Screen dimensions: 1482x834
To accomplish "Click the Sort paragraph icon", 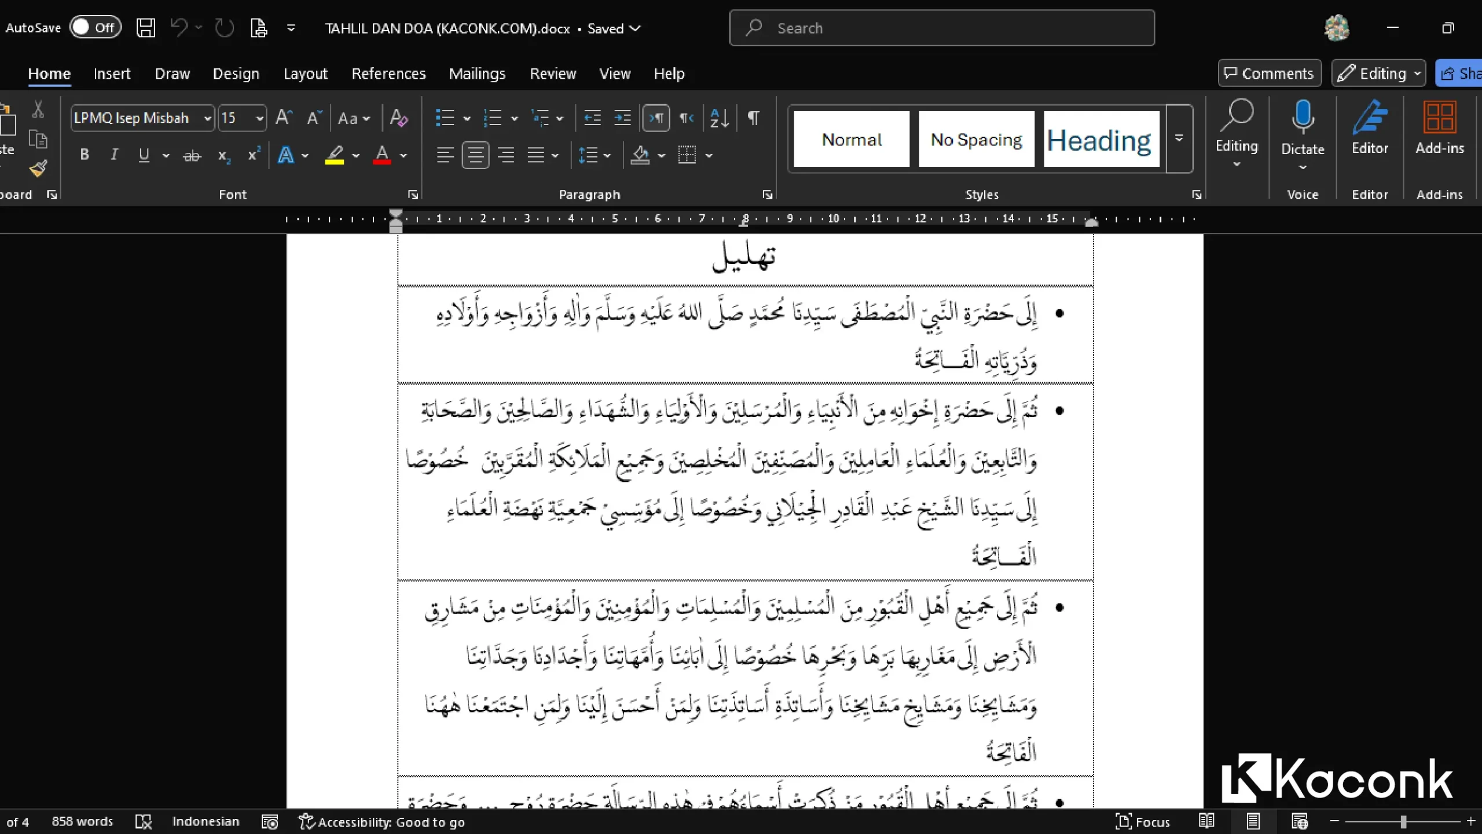I will click(719, 118).
